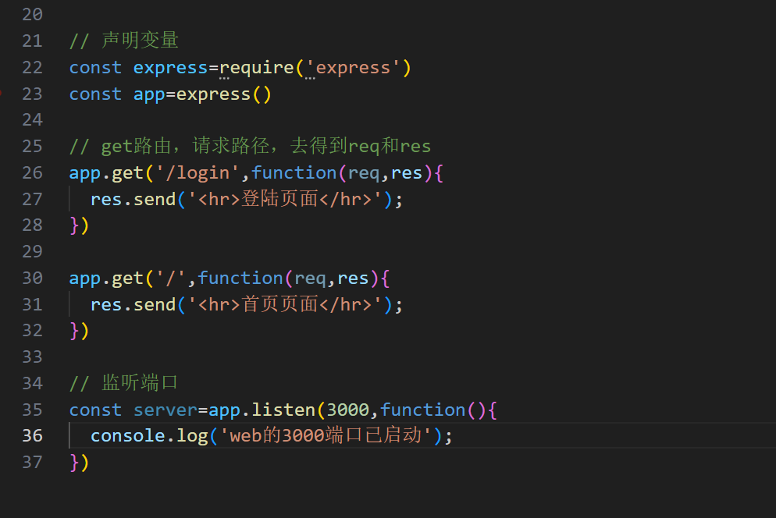Click the 'express()' call on line 23
Image resolution: width=776 pixels, height=518 pixels.
pyautogui.click(x=224, y=94)
